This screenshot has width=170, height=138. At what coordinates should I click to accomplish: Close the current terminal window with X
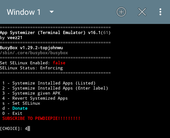coord(142,12)
